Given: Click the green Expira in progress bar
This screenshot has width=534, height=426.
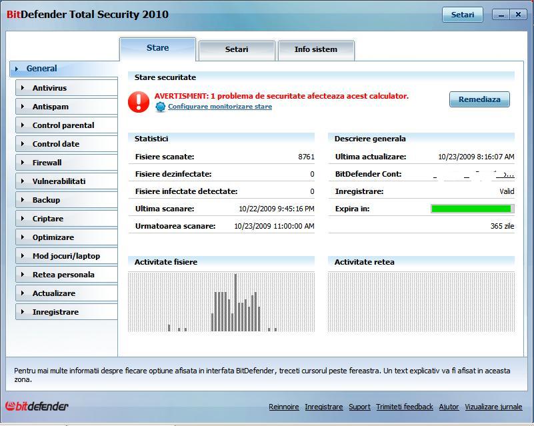Looking at the screenshot, I should click(473, 209).
